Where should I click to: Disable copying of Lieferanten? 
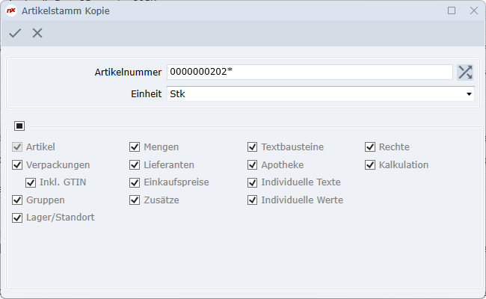point(135,164)
